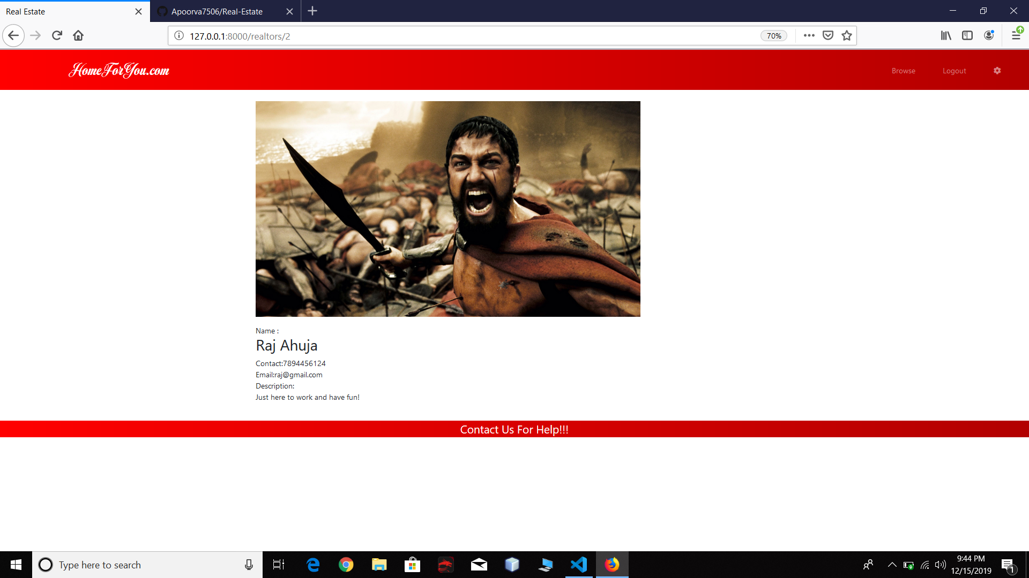Open a new browser tab
This screenshot has height=578, width=1029.
click(312, 11)
